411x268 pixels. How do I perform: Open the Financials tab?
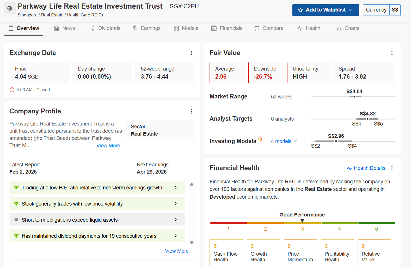click(x=227, y=28)
